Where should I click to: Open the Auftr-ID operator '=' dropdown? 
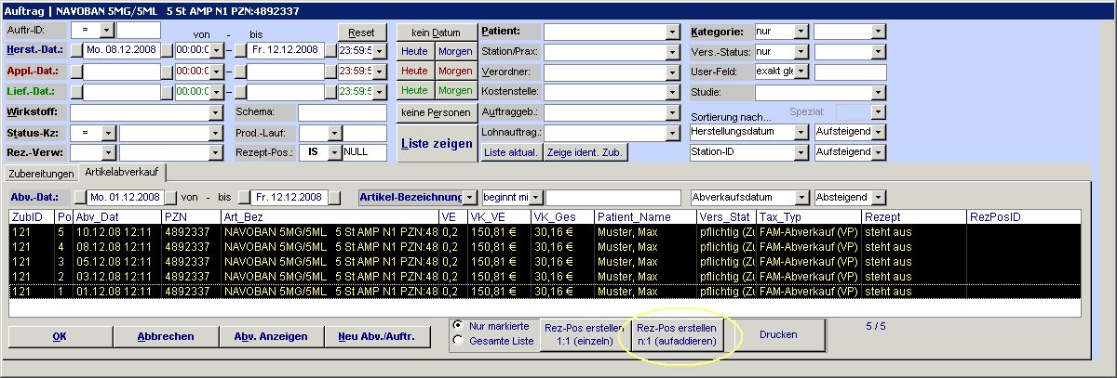[x=108, y=31]
